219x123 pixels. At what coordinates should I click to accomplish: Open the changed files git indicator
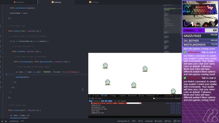177,121
